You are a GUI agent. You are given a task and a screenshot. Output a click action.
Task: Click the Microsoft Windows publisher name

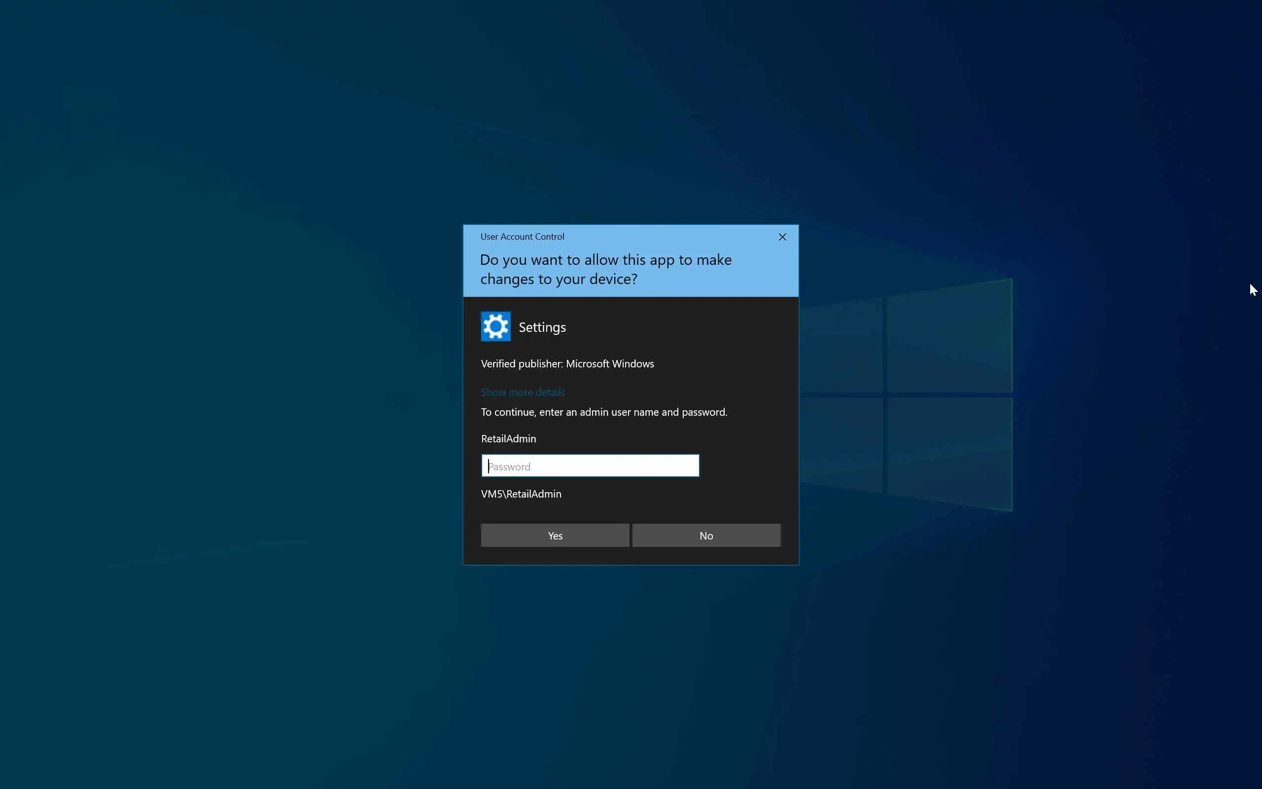(x=610, y=364)
